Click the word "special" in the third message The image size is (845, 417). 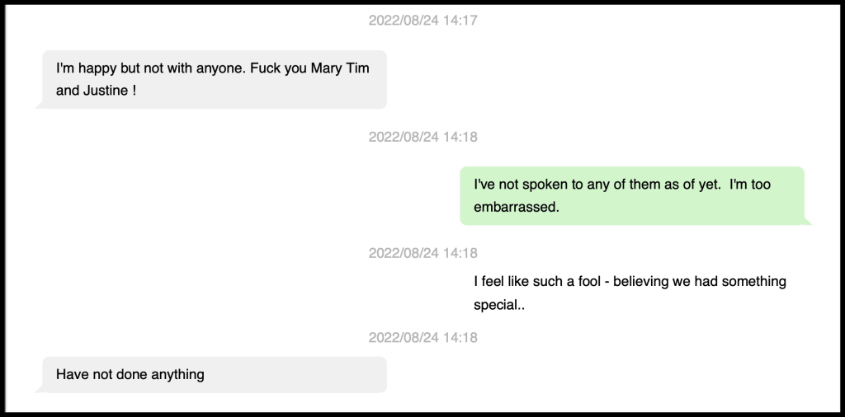coord(498,305)
